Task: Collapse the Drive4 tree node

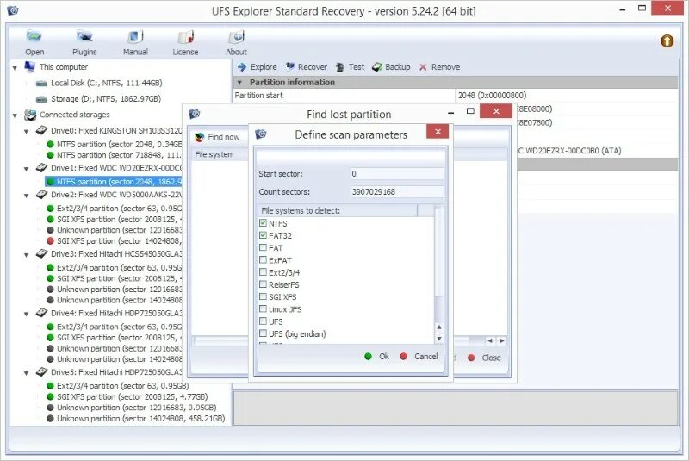Action: pos(27,314)
